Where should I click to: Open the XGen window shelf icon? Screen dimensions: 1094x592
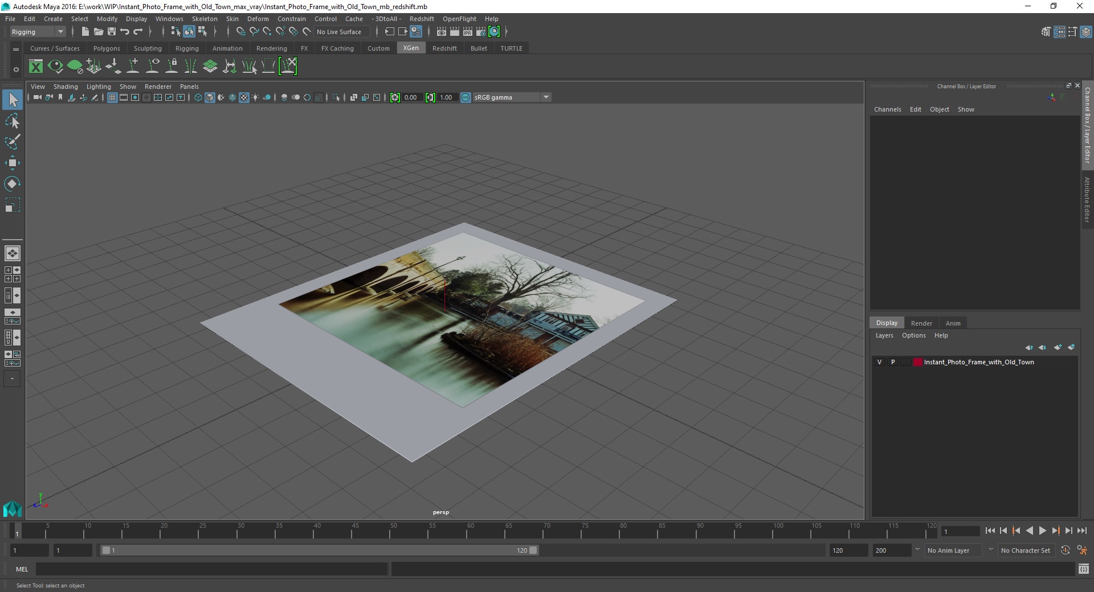[x=36, y=67]
